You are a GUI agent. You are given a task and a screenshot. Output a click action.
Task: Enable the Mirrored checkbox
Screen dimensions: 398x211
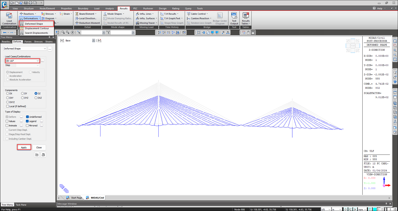coord(27,125)
